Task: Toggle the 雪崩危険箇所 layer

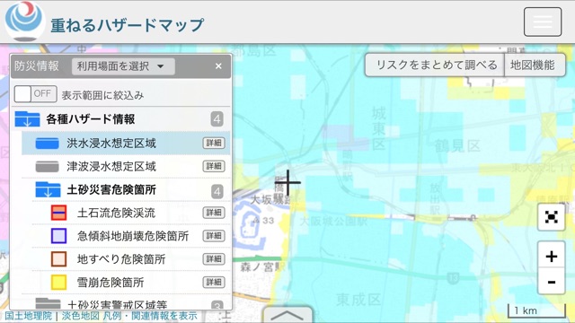Action: pyautogui.click(x=111, y=283)
